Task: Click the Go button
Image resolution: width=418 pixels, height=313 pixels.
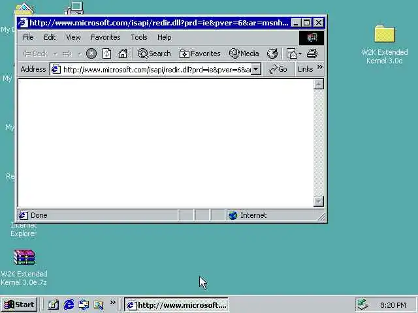Action: click(x=278, y=70)
